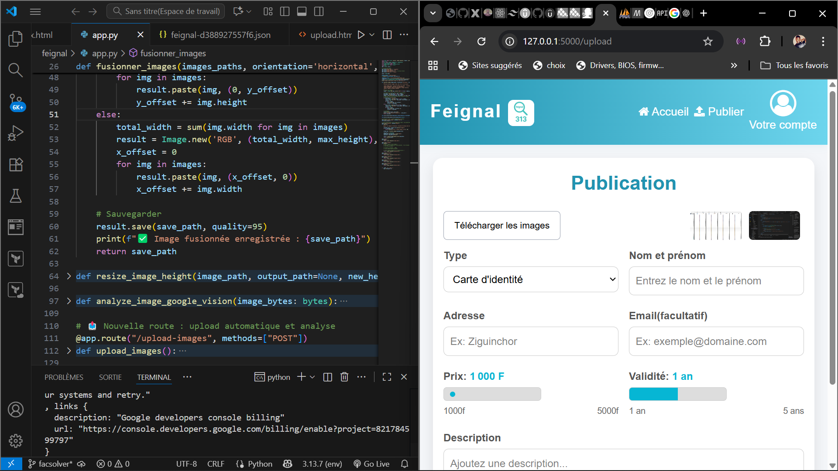The width and height of the screenshot is (838, 471).
Task: Open the Search view in sidebar
Action: [x=16, y=70]
